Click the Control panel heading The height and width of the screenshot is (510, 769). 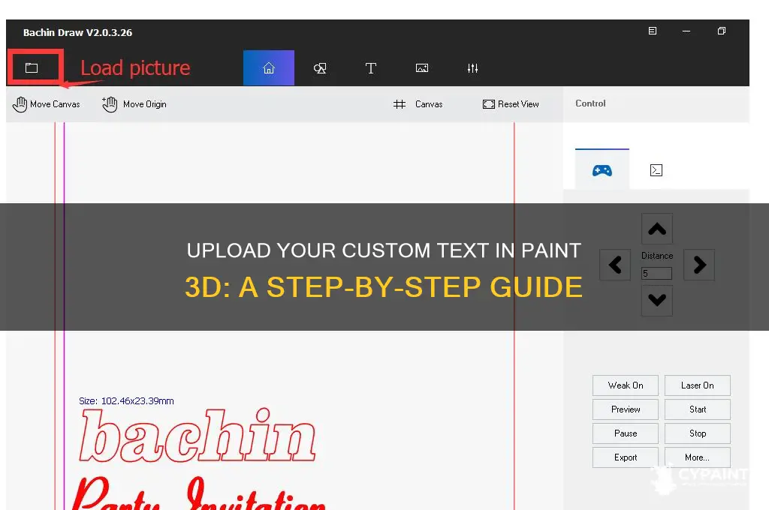(590, 103)
